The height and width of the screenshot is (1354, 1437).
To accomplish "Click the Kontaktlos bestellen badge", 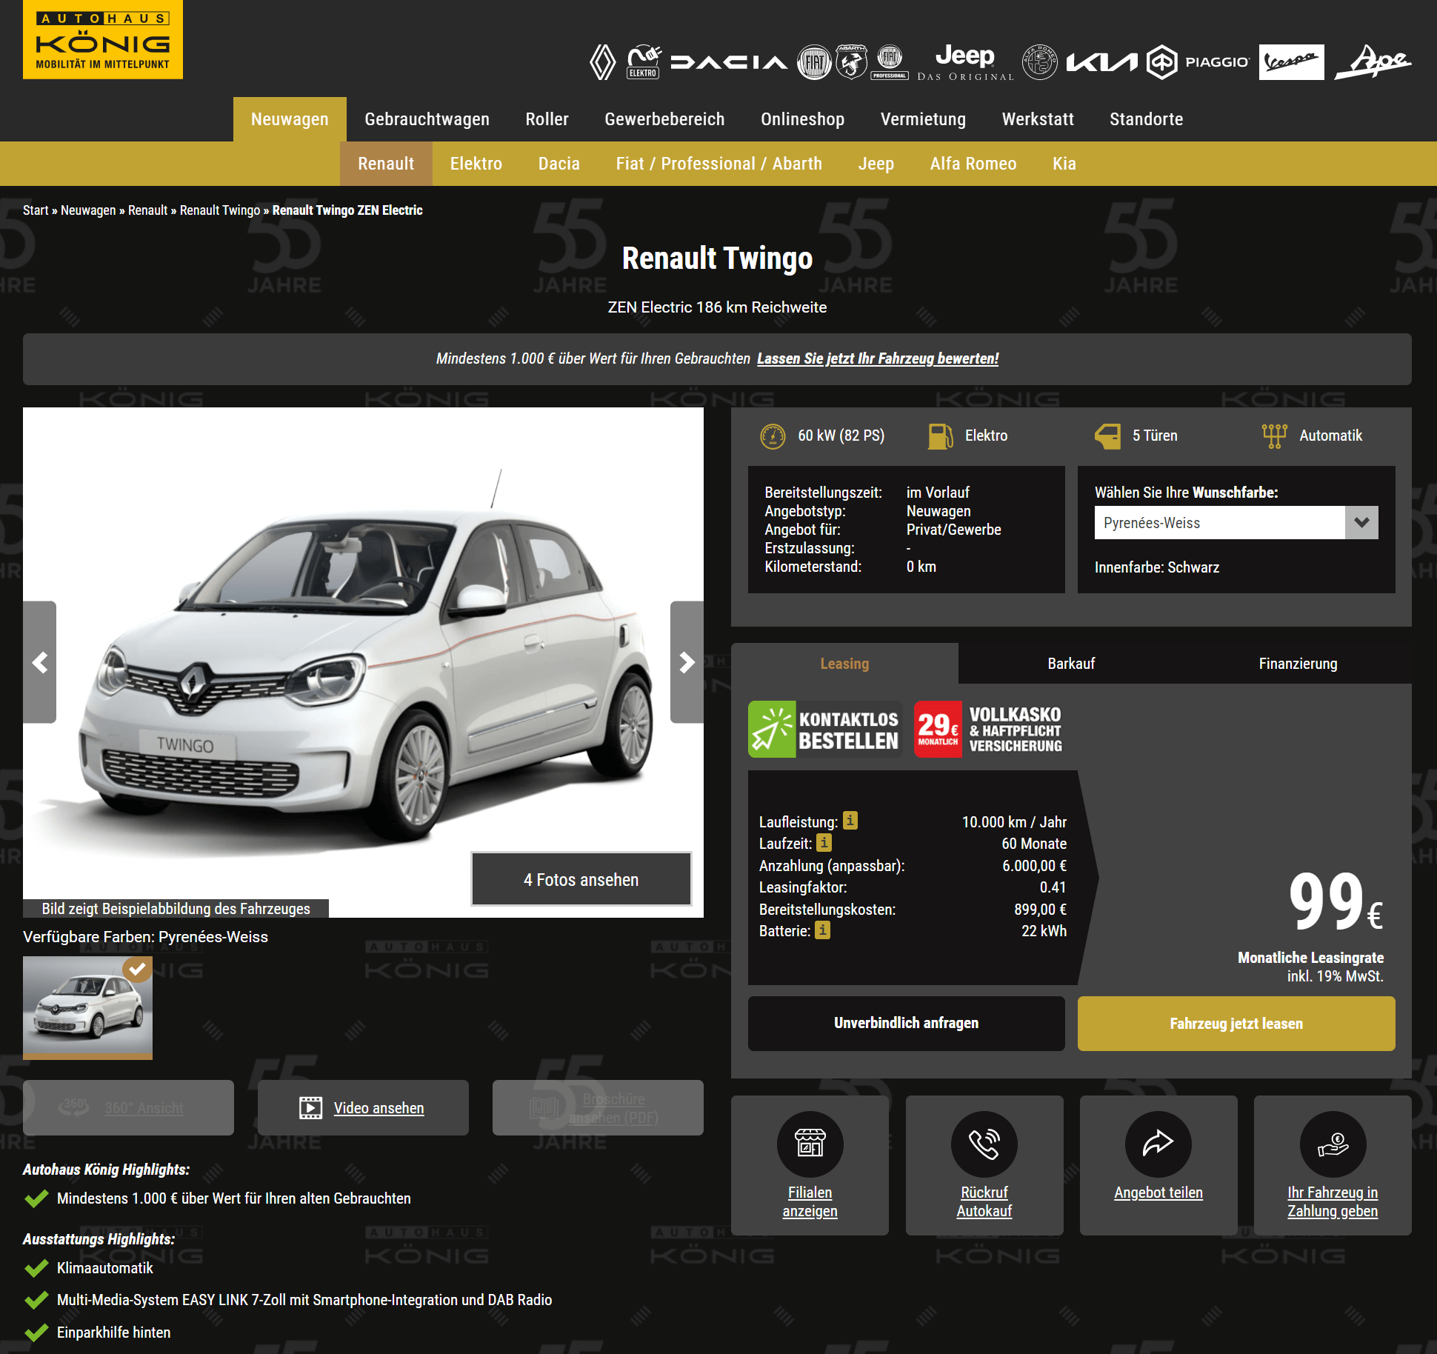I will tap(825, 730).
